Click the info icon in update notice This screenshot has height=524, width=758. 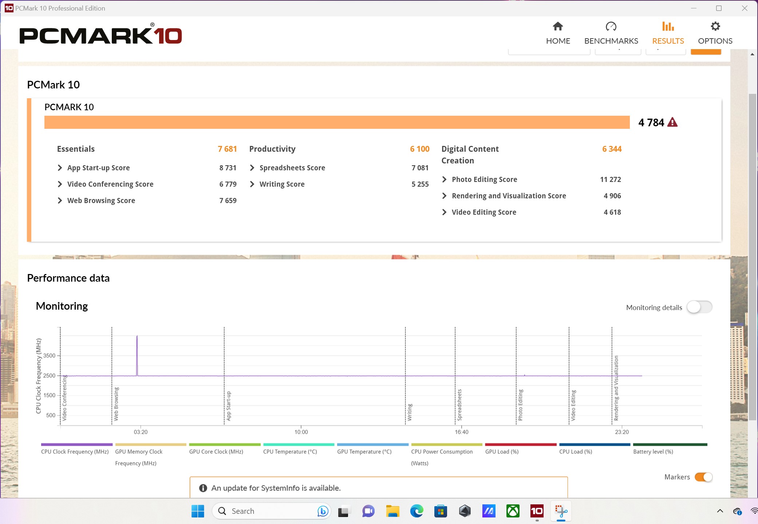[x=203, y=488]
